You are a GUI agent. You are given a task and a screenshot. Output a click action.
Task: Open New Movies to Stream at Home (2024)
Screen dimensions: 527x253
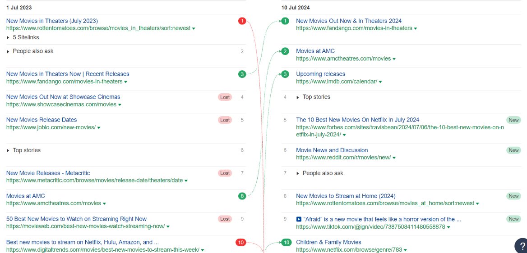(346, 196)
